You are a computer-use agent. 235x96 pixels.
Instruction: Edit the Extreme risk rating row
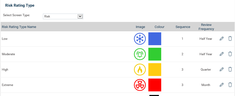coord(222,85)
